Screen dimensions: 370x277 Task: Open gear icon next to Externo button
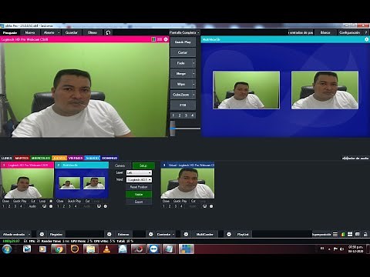(x=109, y=234)
